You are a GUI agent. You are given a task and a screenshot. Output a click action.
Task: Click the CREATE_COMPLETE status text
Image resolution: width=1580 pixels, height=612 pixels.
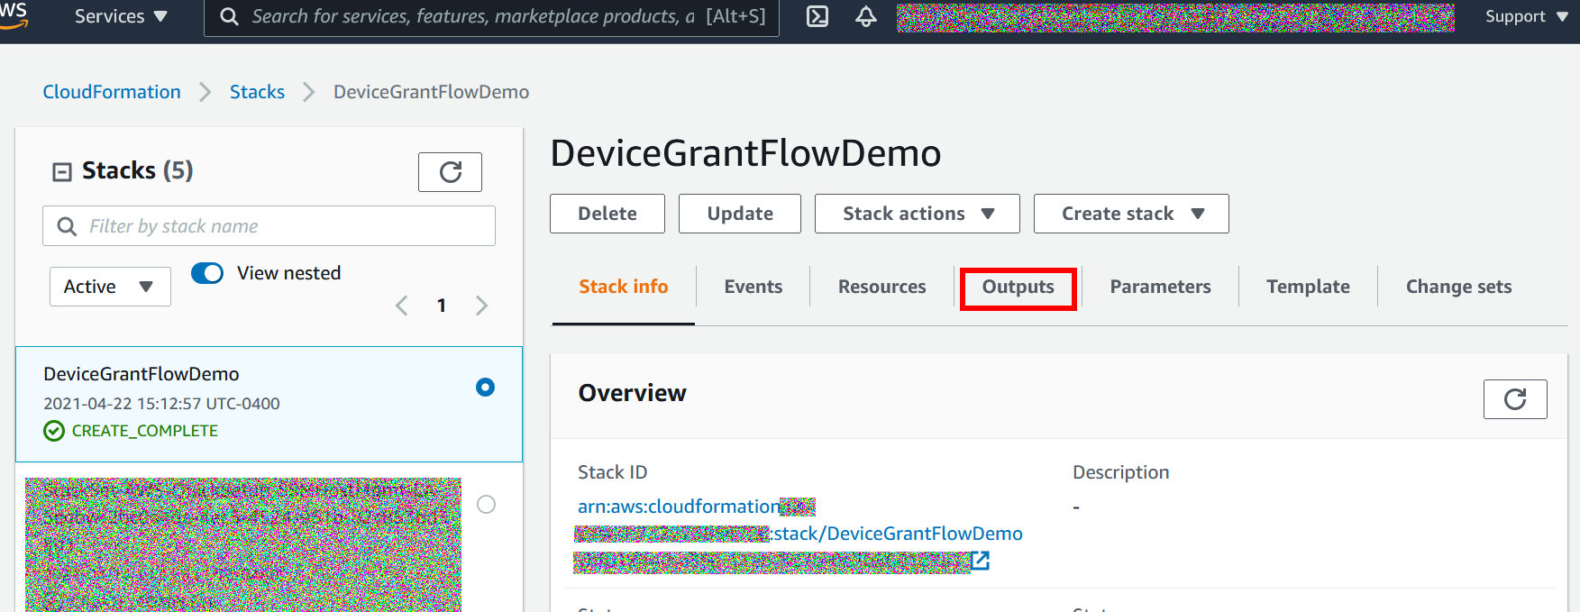pos(145,431)
